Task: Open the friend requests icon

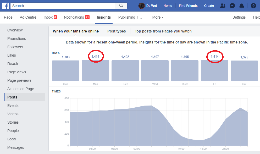Action: (223, 6)
